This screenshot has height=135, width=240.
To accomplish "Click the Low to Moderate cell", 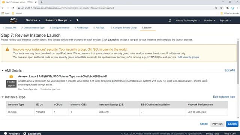I will pyautogui.click(x=207, y=112).
